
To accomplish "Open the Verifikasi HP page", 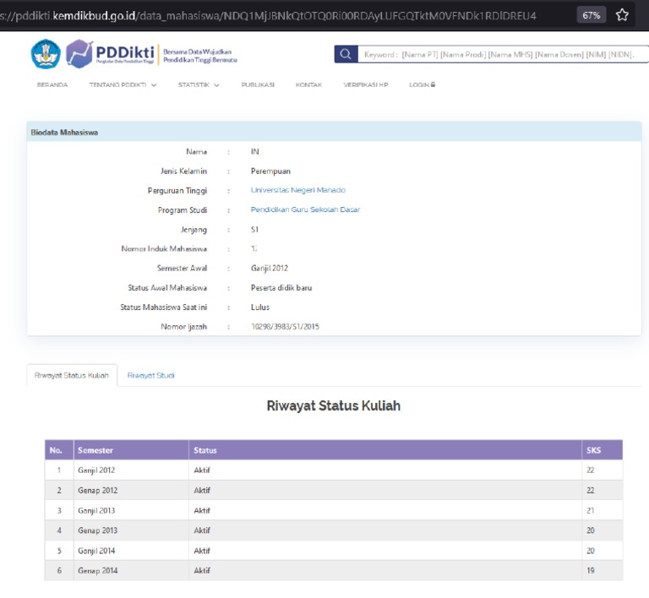I will click(x=366, y=84).
